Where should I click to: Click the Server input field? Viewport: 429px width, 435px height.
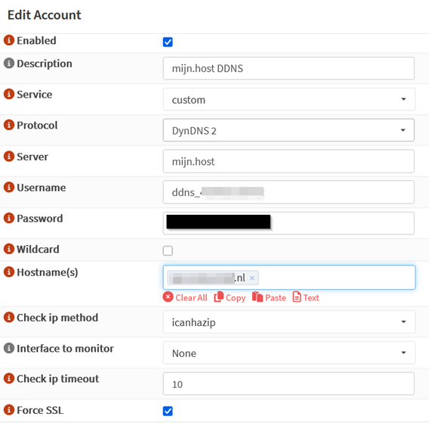pos(289,161)
